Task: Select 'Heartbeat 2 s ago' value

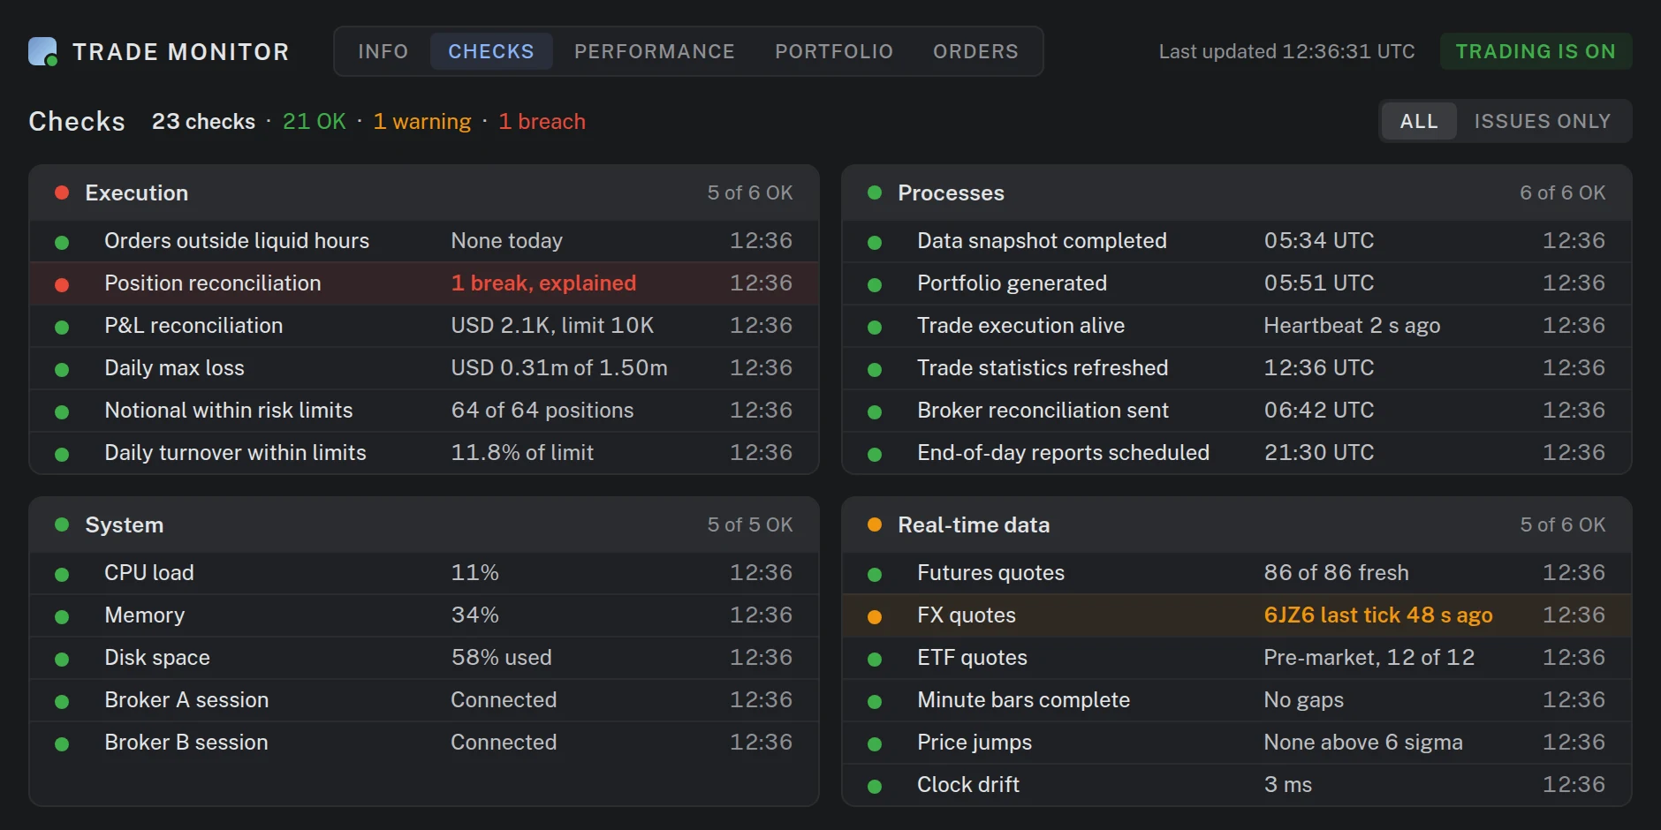Action: [1352, 326]
